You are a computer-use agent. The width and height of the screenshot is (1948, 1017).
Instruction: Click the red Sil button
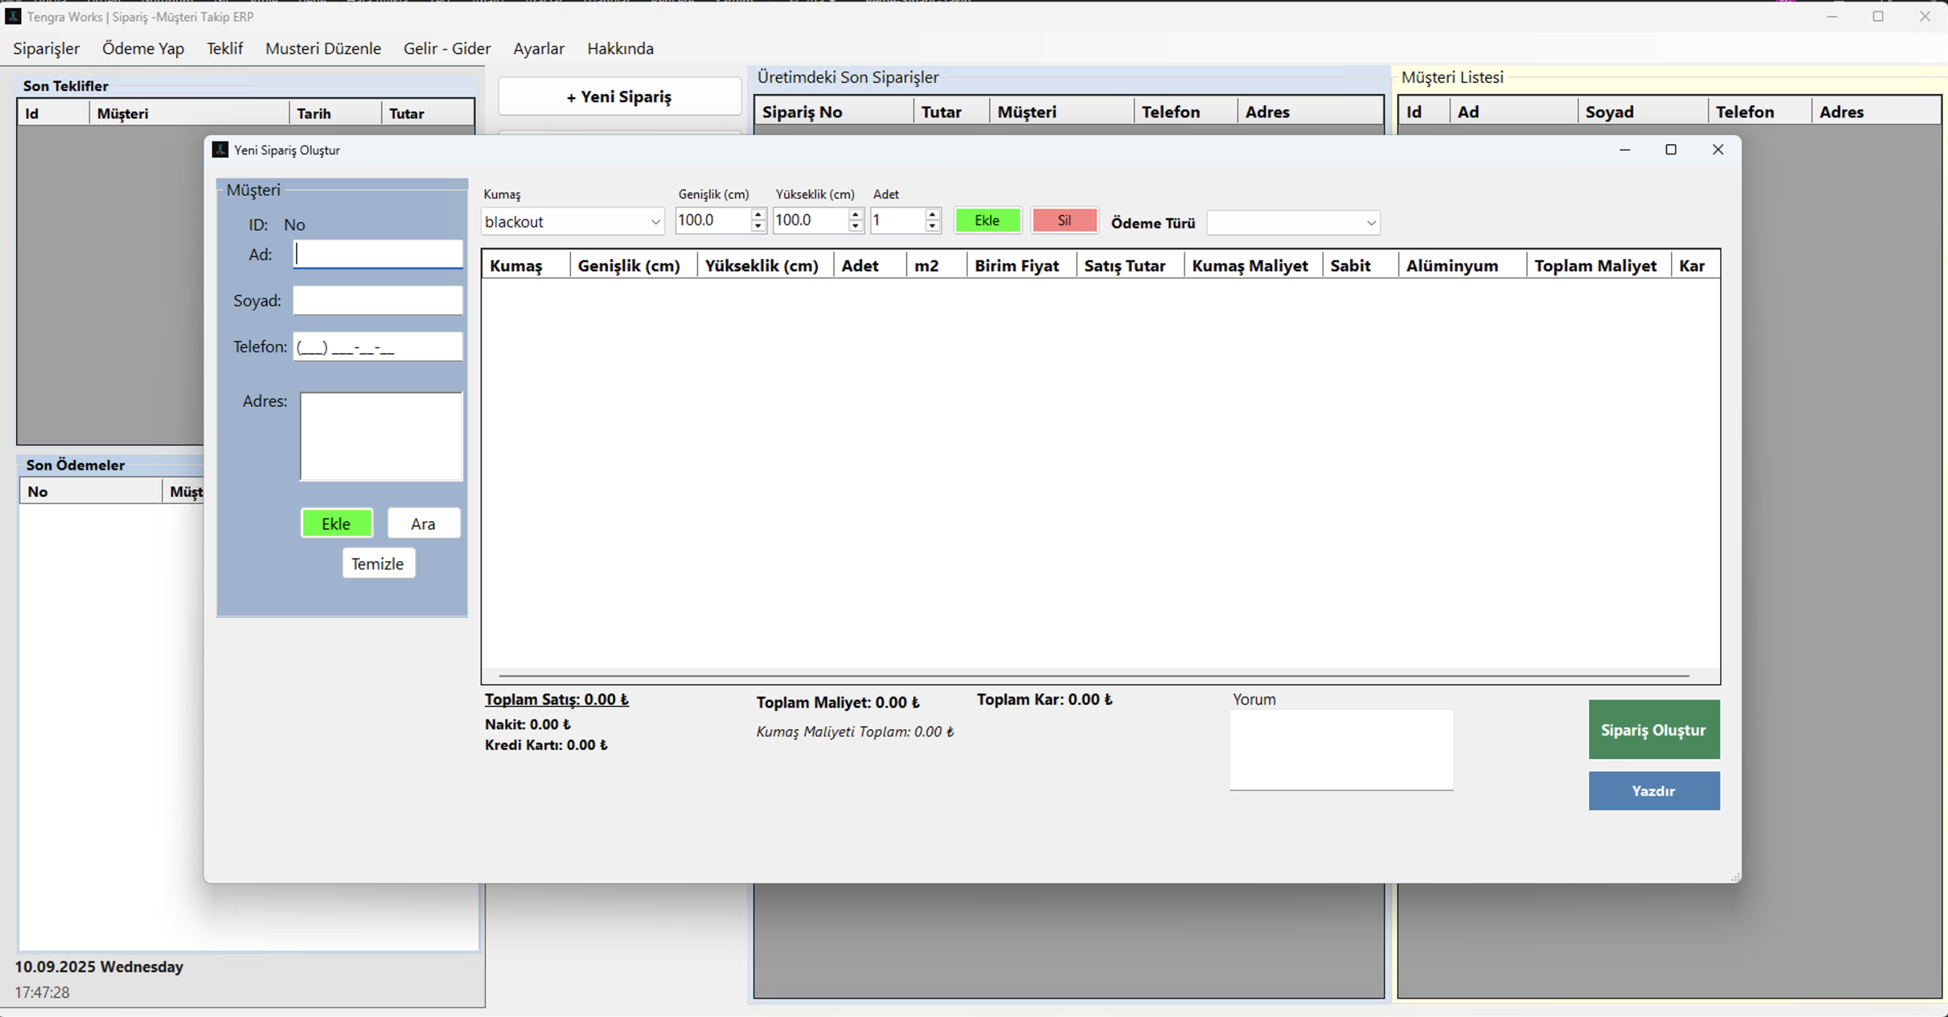[x=1063, y=221]
